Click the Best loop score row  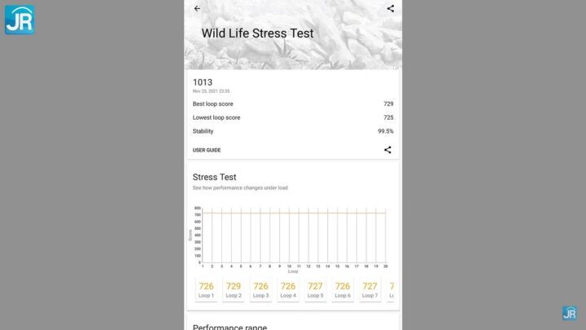click(293, 103)
